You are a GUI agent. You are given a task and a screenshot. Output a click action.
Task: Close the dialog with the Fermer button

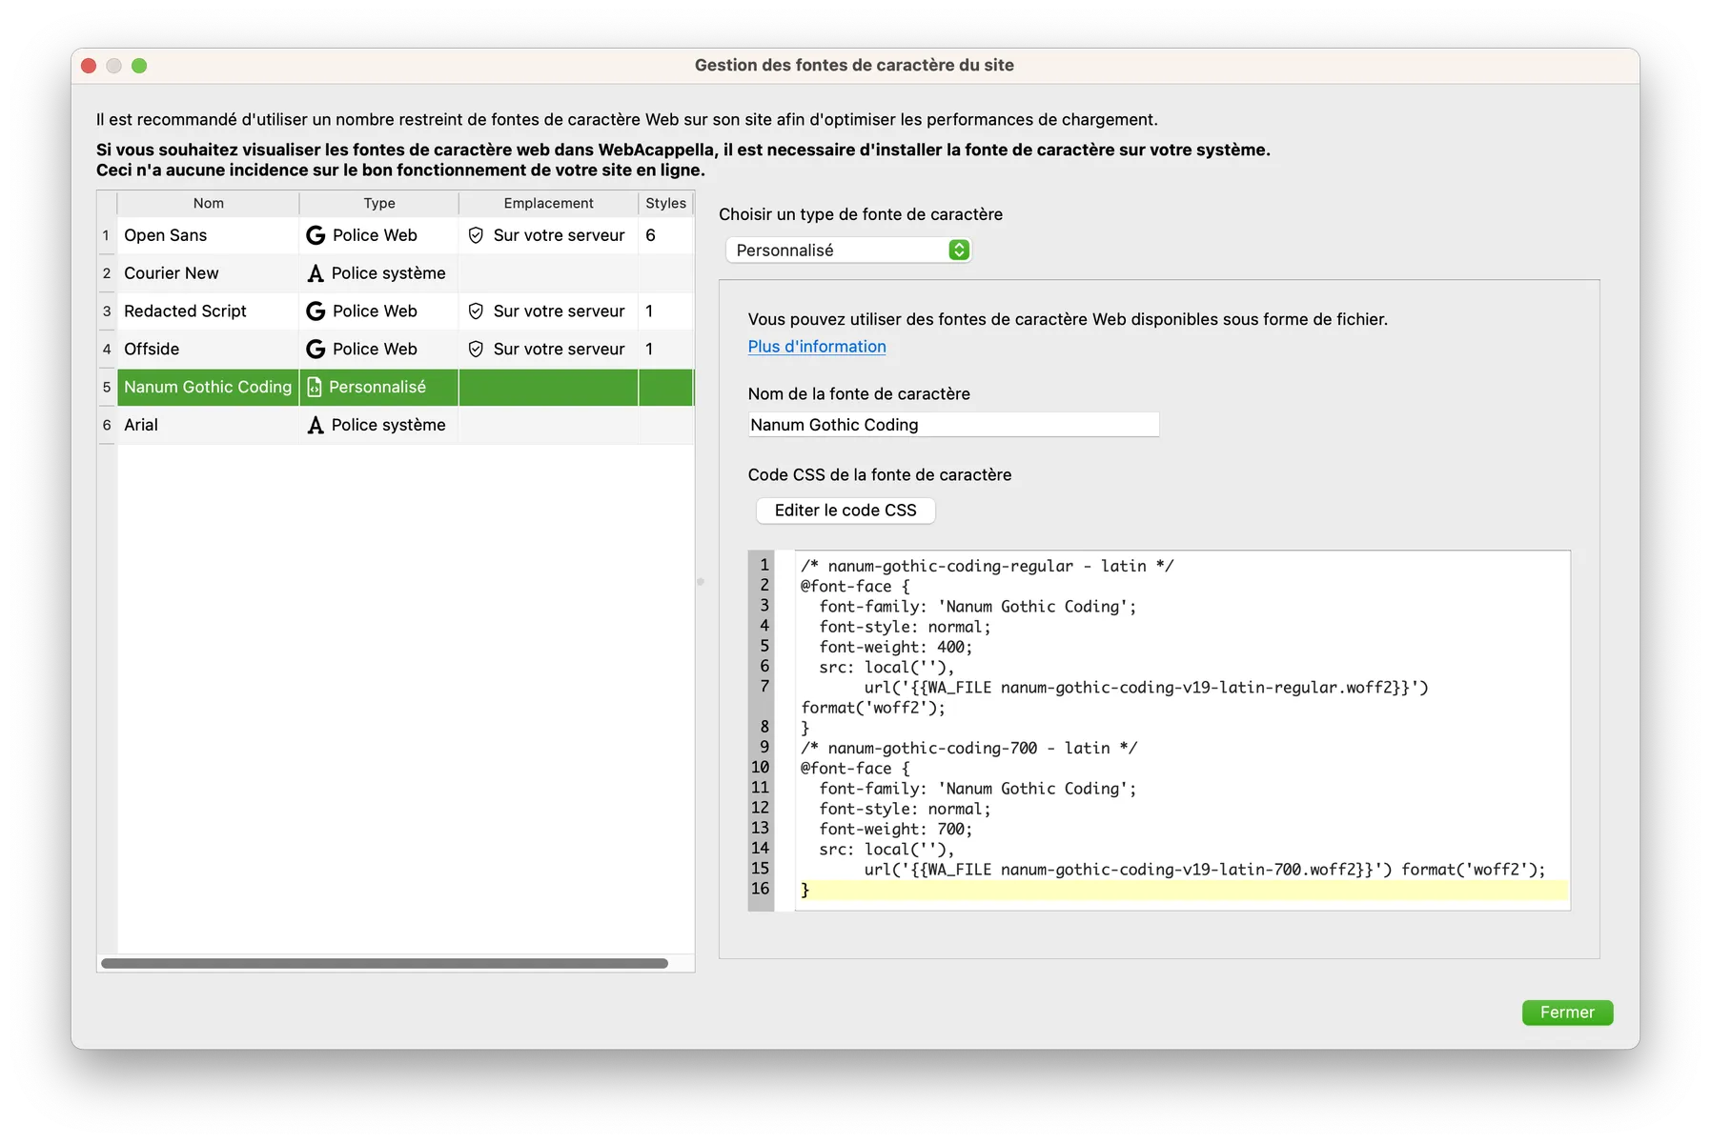[x=1566, y=1013]
